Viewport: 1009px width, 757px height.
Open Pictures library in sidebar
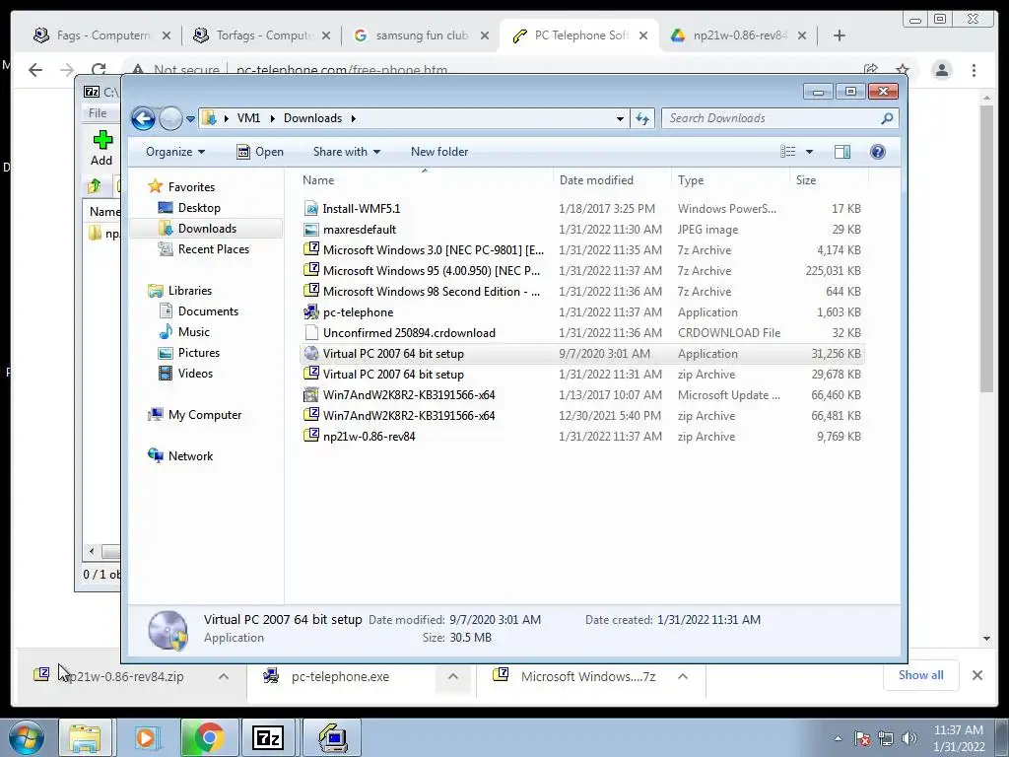pyautogui.click(x=199, y=353)
